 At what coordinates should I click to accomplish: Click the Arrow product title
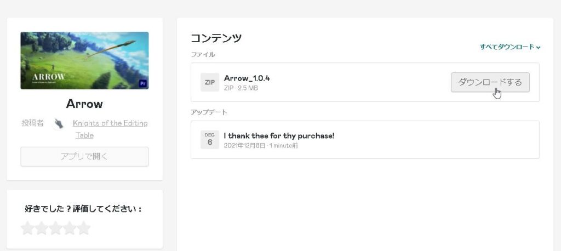coord(84,104)
